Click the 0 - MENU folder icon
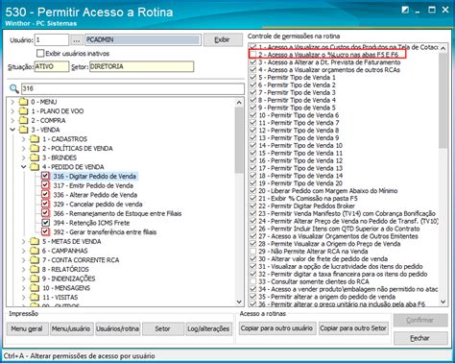 [23, 102]
